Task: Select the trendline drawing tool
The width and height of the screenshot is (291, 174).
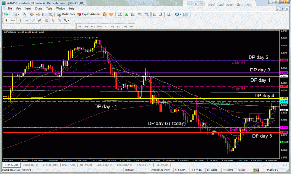Action: tap(34, 20)
